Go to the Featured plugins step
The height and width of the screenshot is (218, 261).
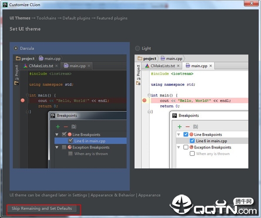point(112,18)
